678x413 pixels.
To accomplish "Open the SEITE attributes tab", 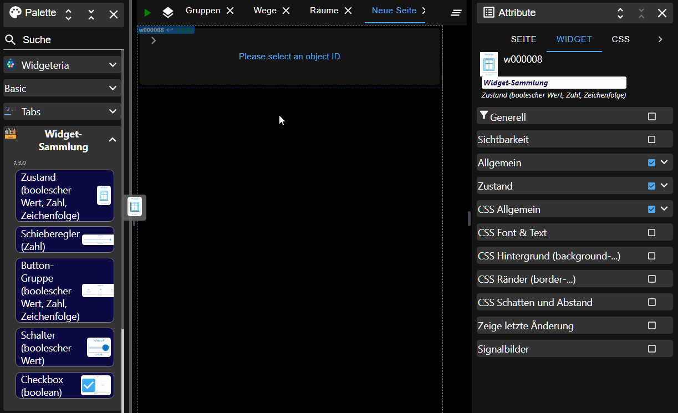I will click(524, 39).
